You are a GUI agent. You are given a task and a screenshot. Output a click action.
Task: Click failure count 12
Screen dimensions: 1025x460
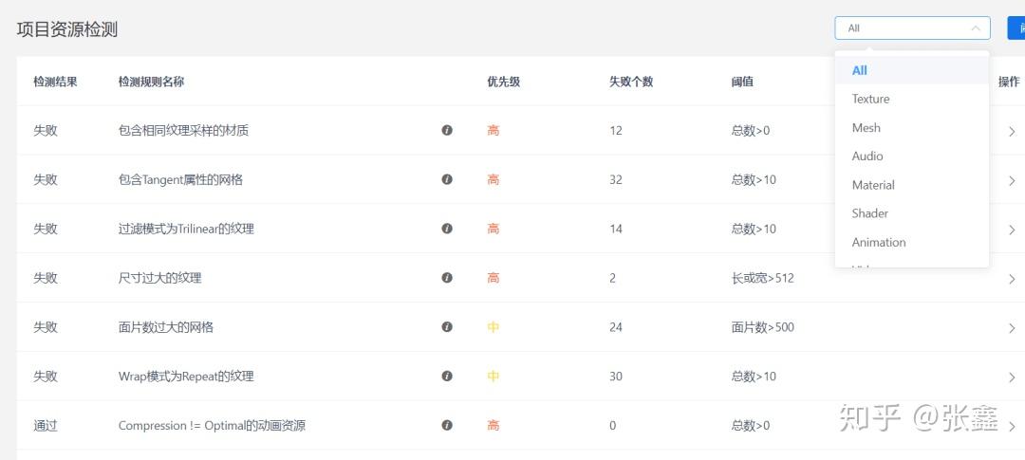pos(616,131)
